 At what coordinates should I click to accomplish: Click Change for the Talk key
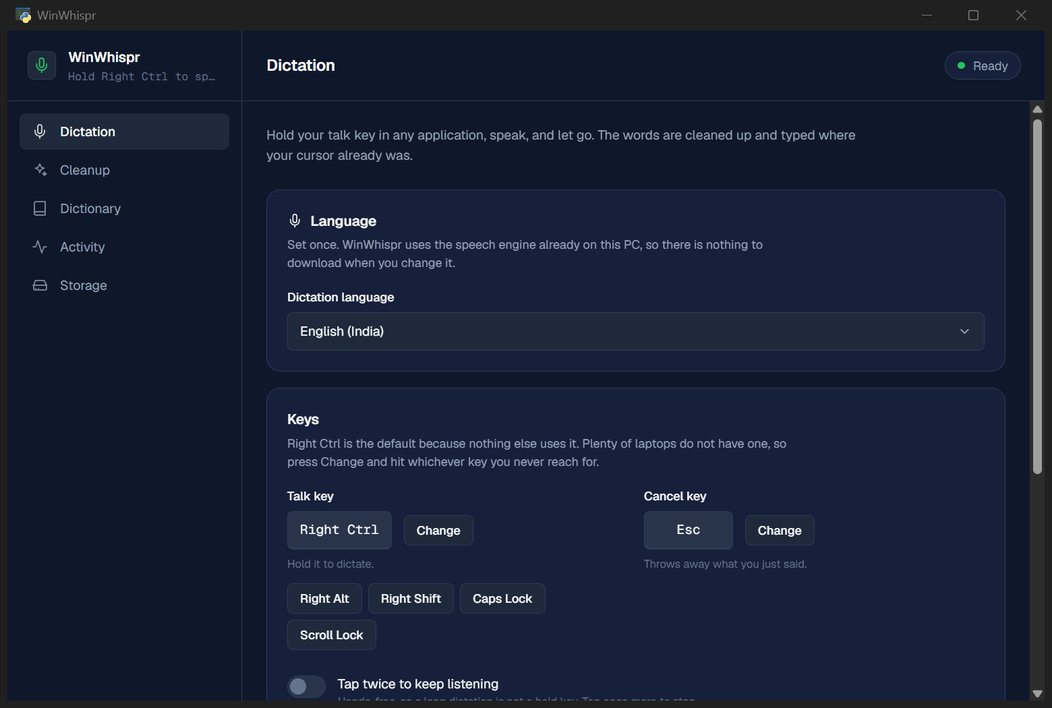tap(438, 530)
